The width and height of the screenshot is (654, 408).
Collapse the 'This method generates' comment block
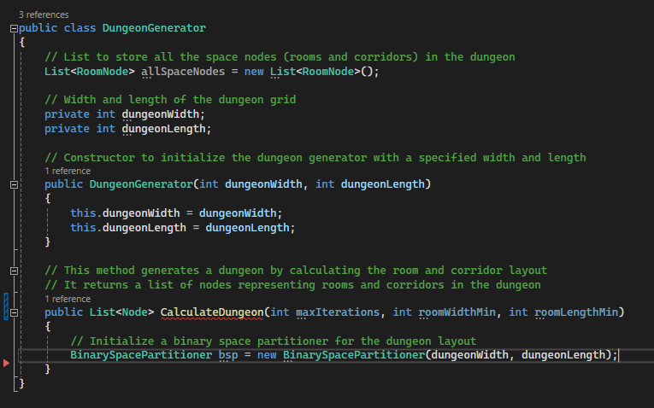(x=14, y=271)
